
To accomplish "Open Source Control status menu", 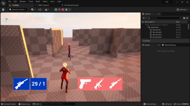I will (x=181, y=104).
